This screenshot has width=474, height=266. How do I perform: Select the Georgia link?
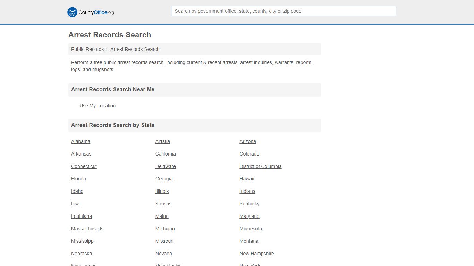tap(164, 179)
